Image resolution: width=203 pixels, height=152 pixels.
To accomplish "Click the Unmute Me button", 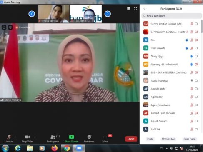I will click(x=168, y=139).
